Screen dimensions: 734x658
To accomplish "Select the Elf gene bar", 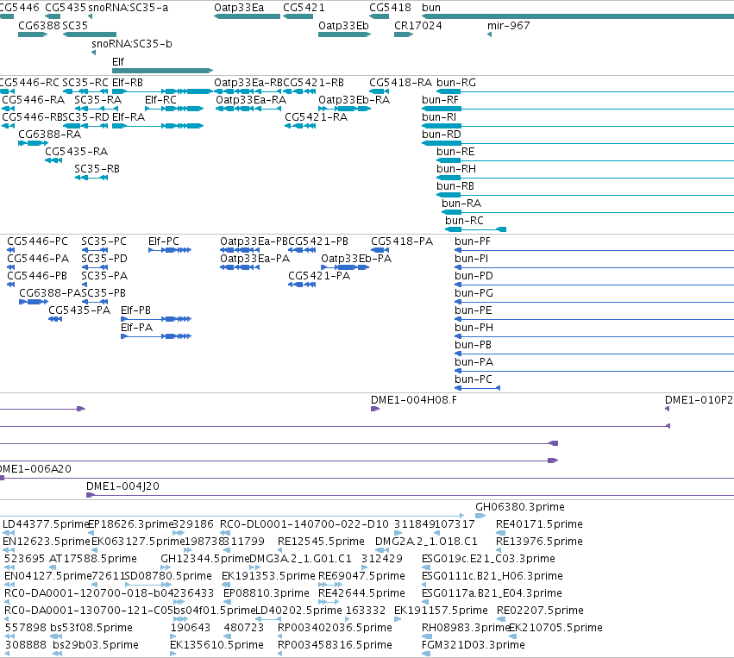I will pos(162,71).
